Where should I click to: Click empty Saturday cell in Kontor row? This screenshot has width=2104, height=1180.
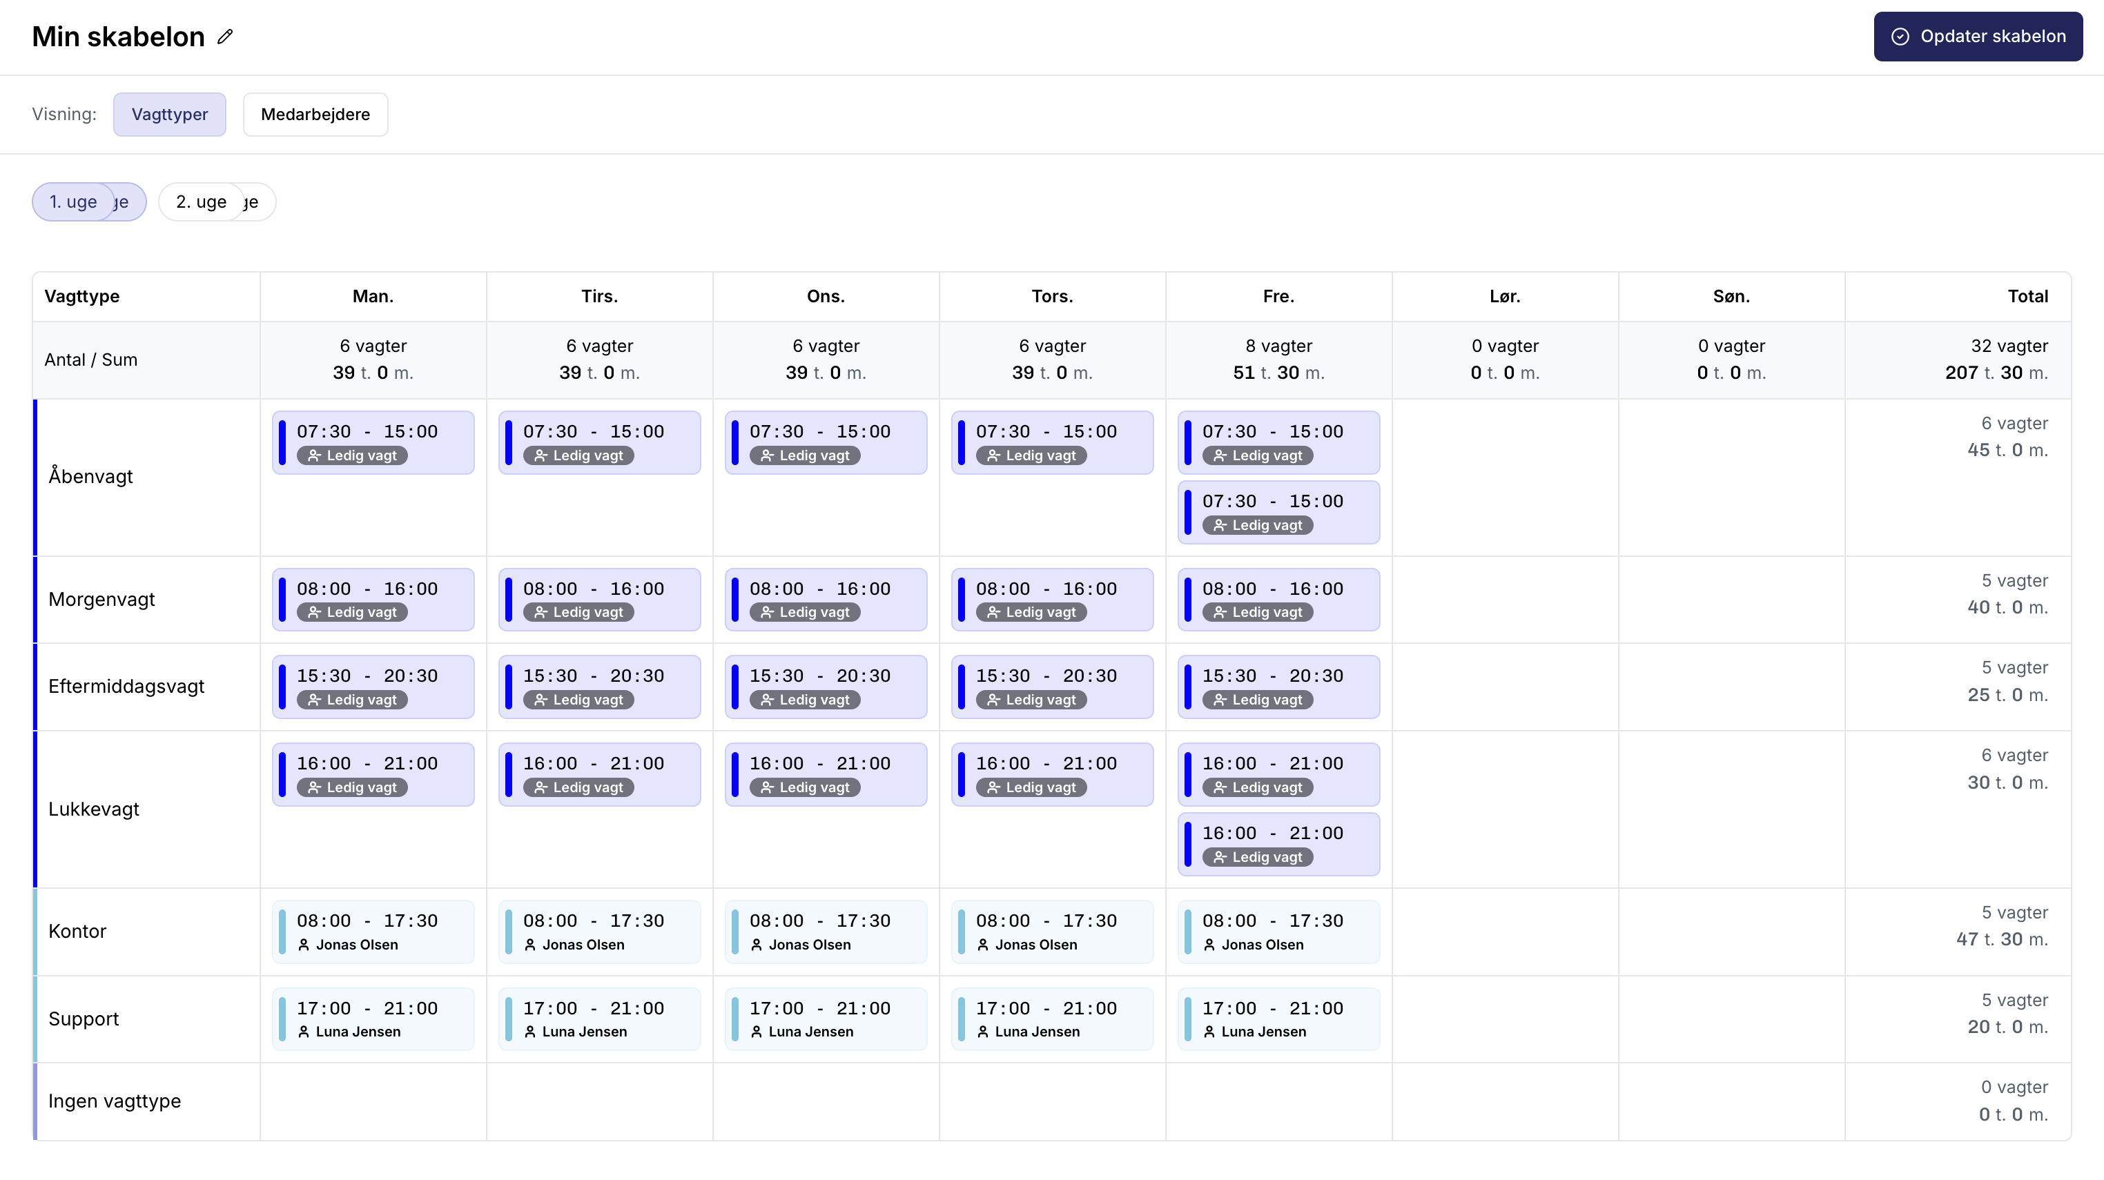point(1505,932)
